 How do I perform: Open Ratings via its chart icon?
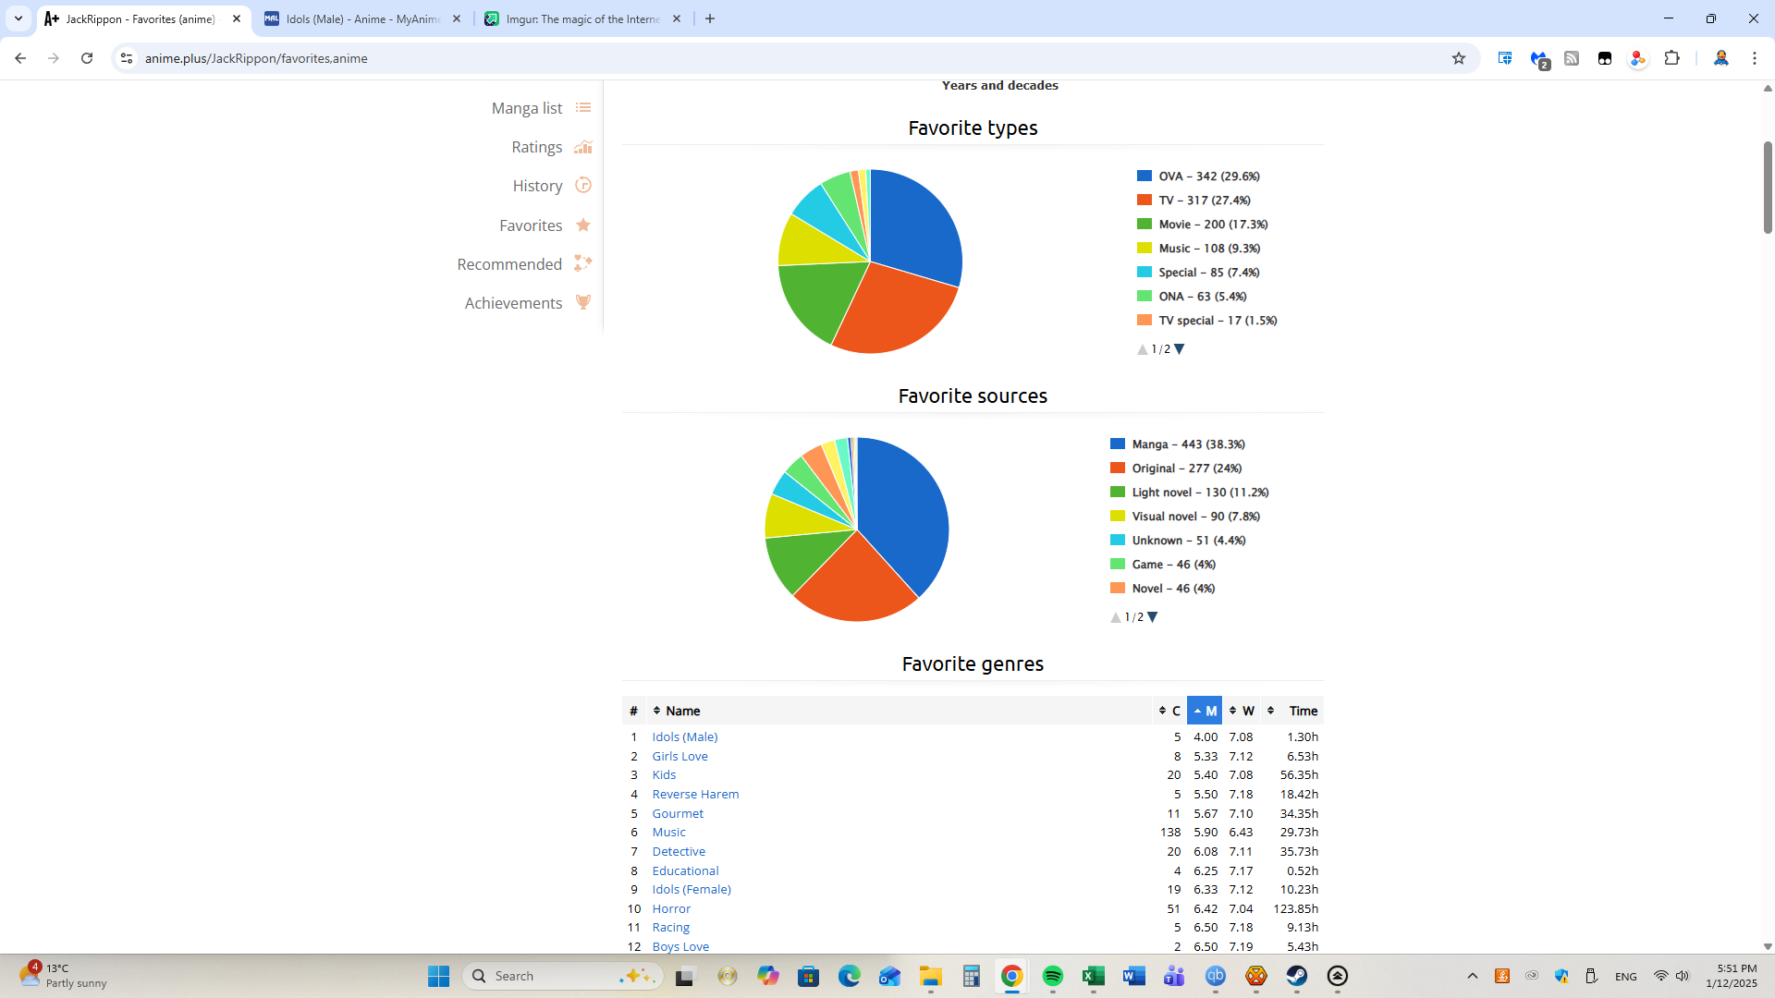tap(583, 147)
